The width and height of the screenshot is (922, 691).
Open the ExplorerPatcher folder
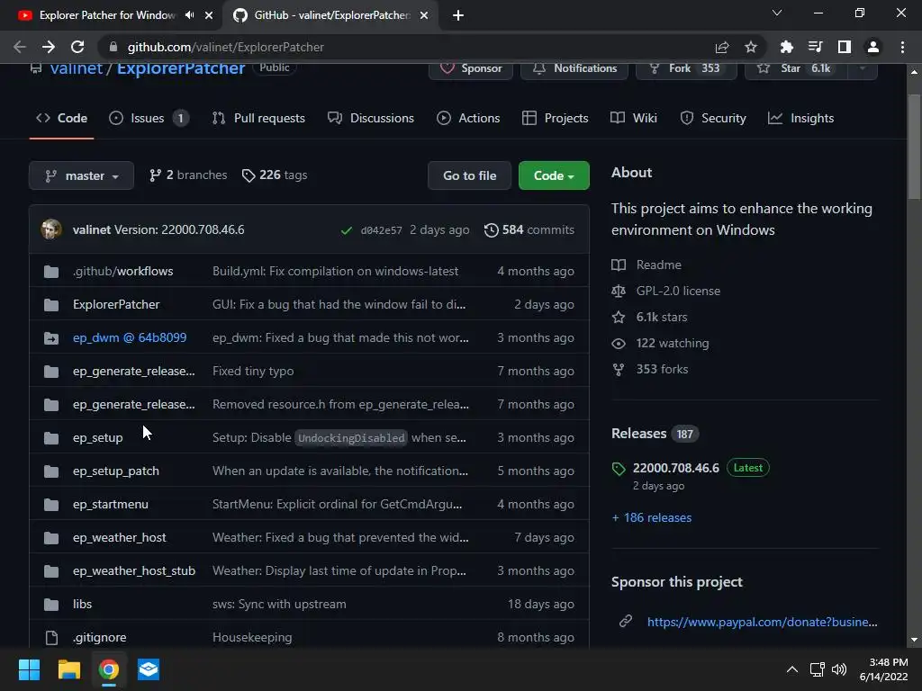pos(116,304)
